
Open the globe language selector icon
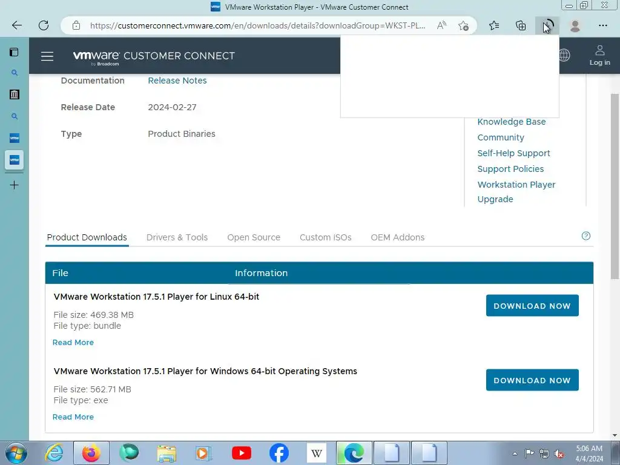click(x=565, y=55)
